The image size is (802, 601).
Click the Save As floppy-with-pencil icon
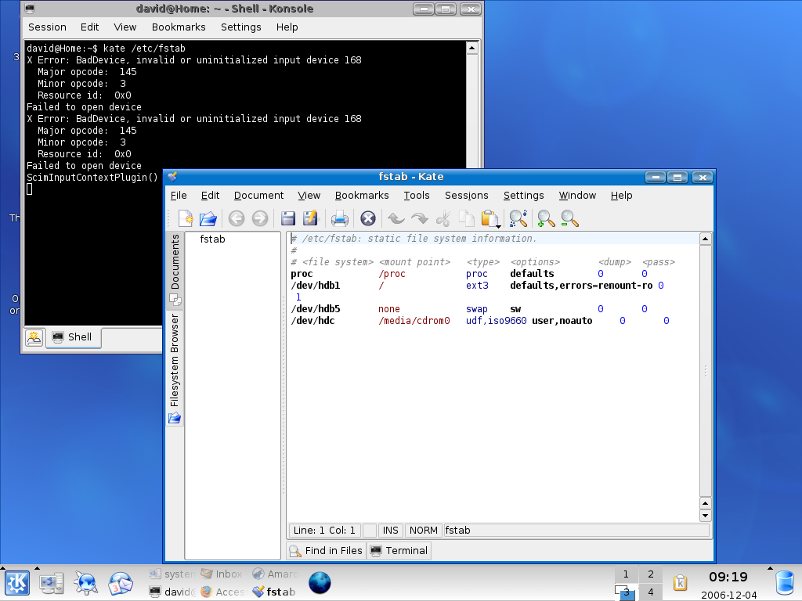pyautogui.click(x=310, y=219)
